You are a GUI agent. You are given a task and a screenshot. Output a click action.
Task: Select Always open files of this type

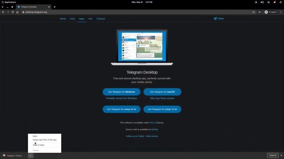click(x=44, y=140)
